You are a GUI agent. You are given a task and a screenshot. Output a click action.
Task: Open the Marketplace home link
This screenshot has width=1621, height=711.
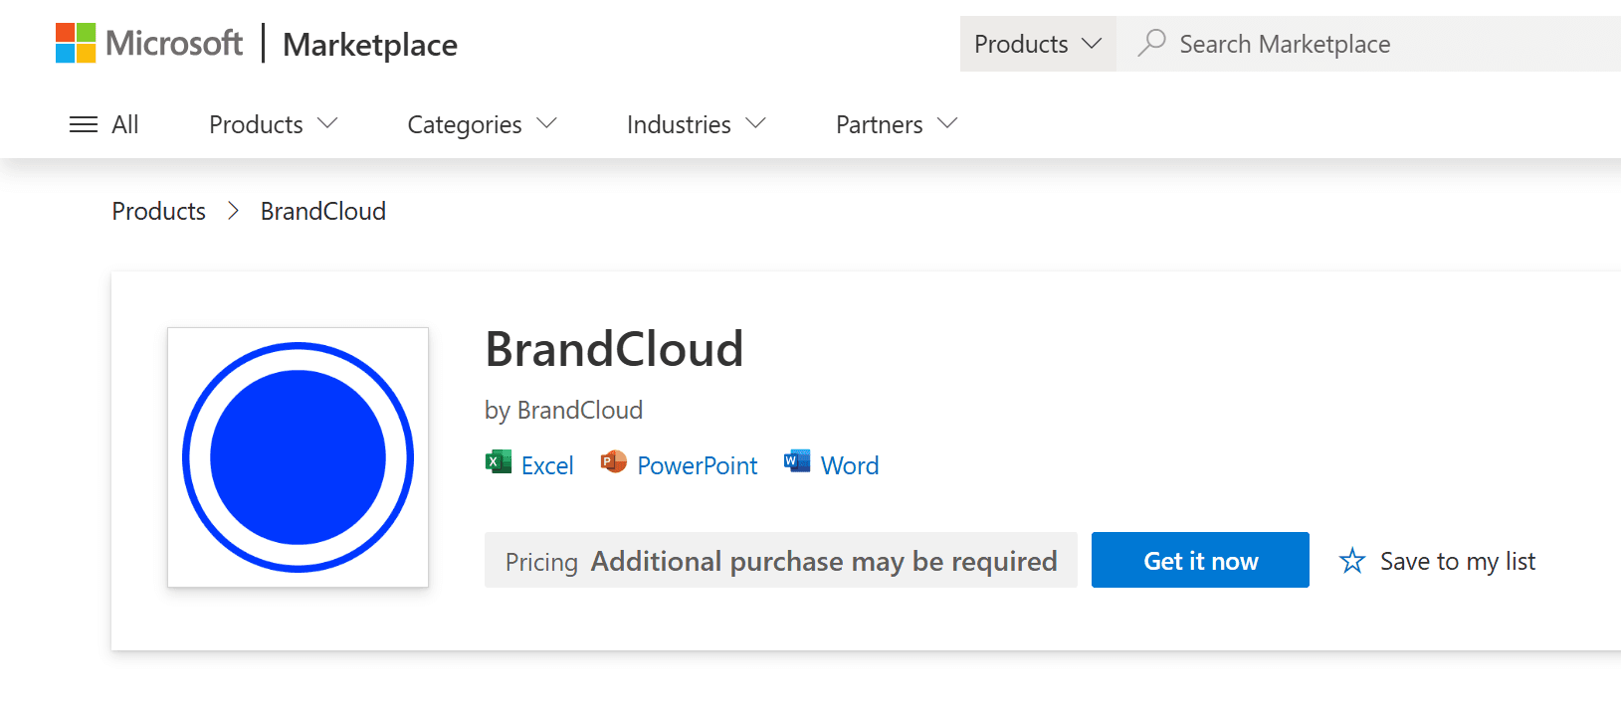[x=370, y=45]
